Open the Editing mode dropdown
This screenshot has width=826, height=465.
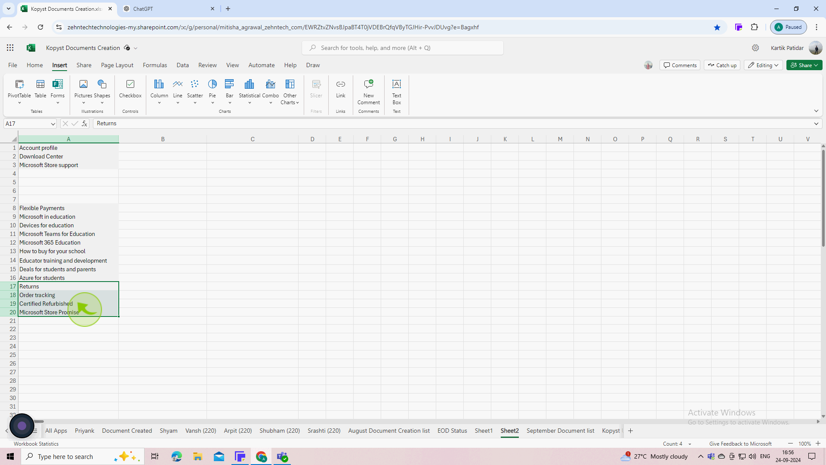coord(764,65)
